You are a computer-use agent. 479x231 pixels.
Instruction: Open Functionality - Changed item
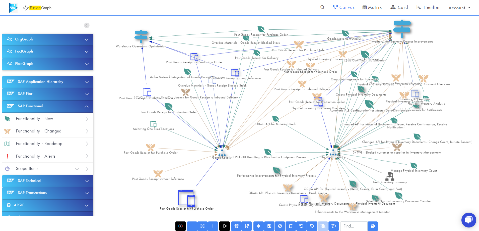[48, 131]
